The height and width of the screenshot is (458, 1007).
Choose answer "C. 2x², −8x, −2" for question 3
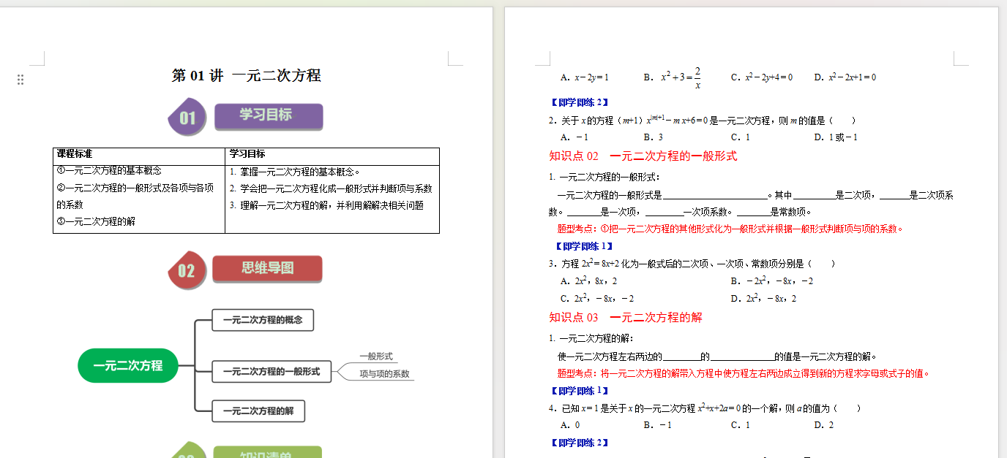click(x=597, y=299)
